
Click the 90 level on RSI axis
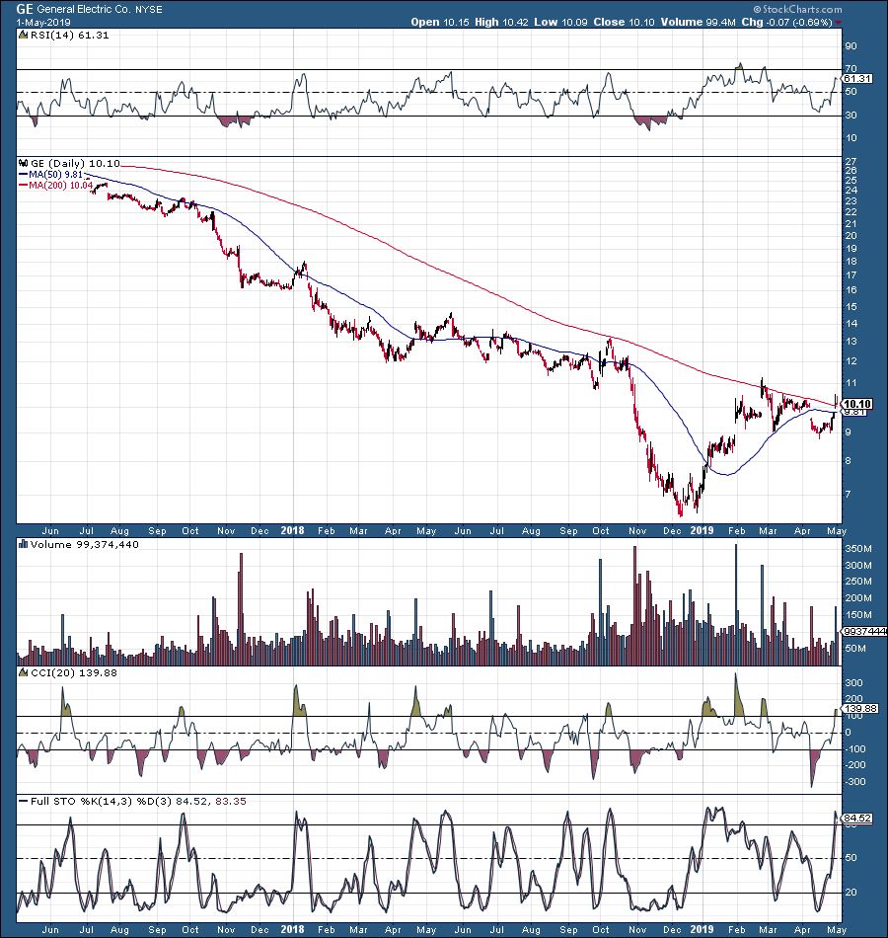pos(851,46)
